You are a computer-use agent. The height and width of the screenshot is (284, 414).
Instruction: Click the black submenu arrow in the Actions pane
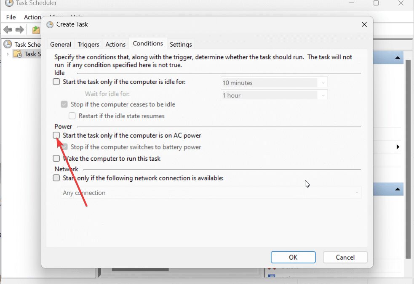coord(398,147)
